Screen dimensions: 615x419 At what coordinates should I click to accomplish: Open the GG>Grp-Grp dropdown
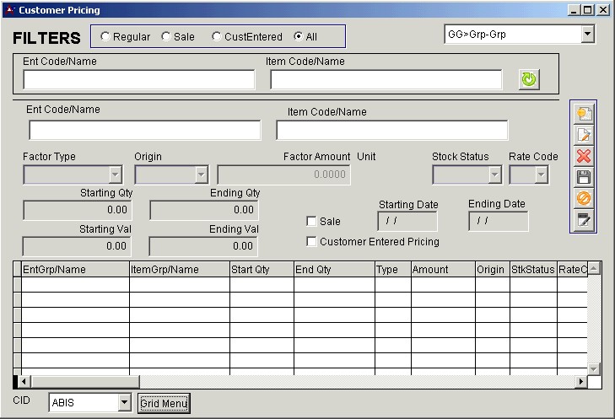click(x=587, y=35)
